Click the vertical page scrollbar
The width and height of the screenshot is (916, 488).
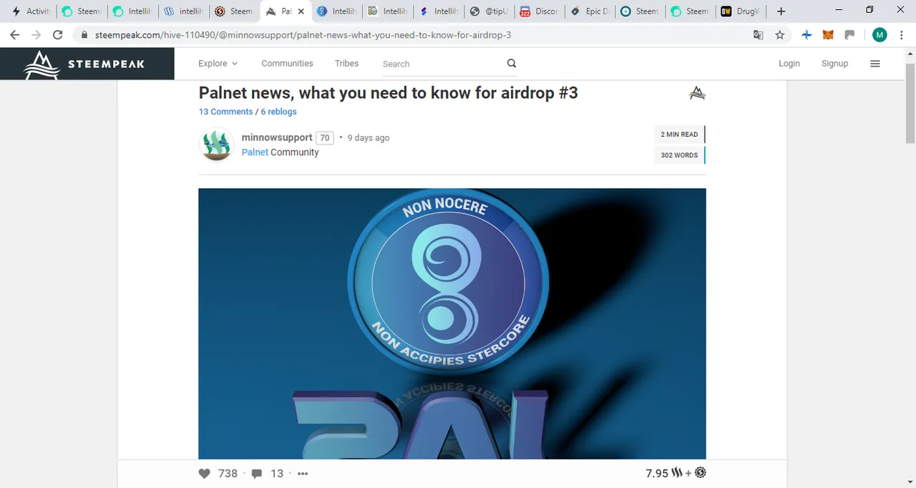click(x=910, y=102)
